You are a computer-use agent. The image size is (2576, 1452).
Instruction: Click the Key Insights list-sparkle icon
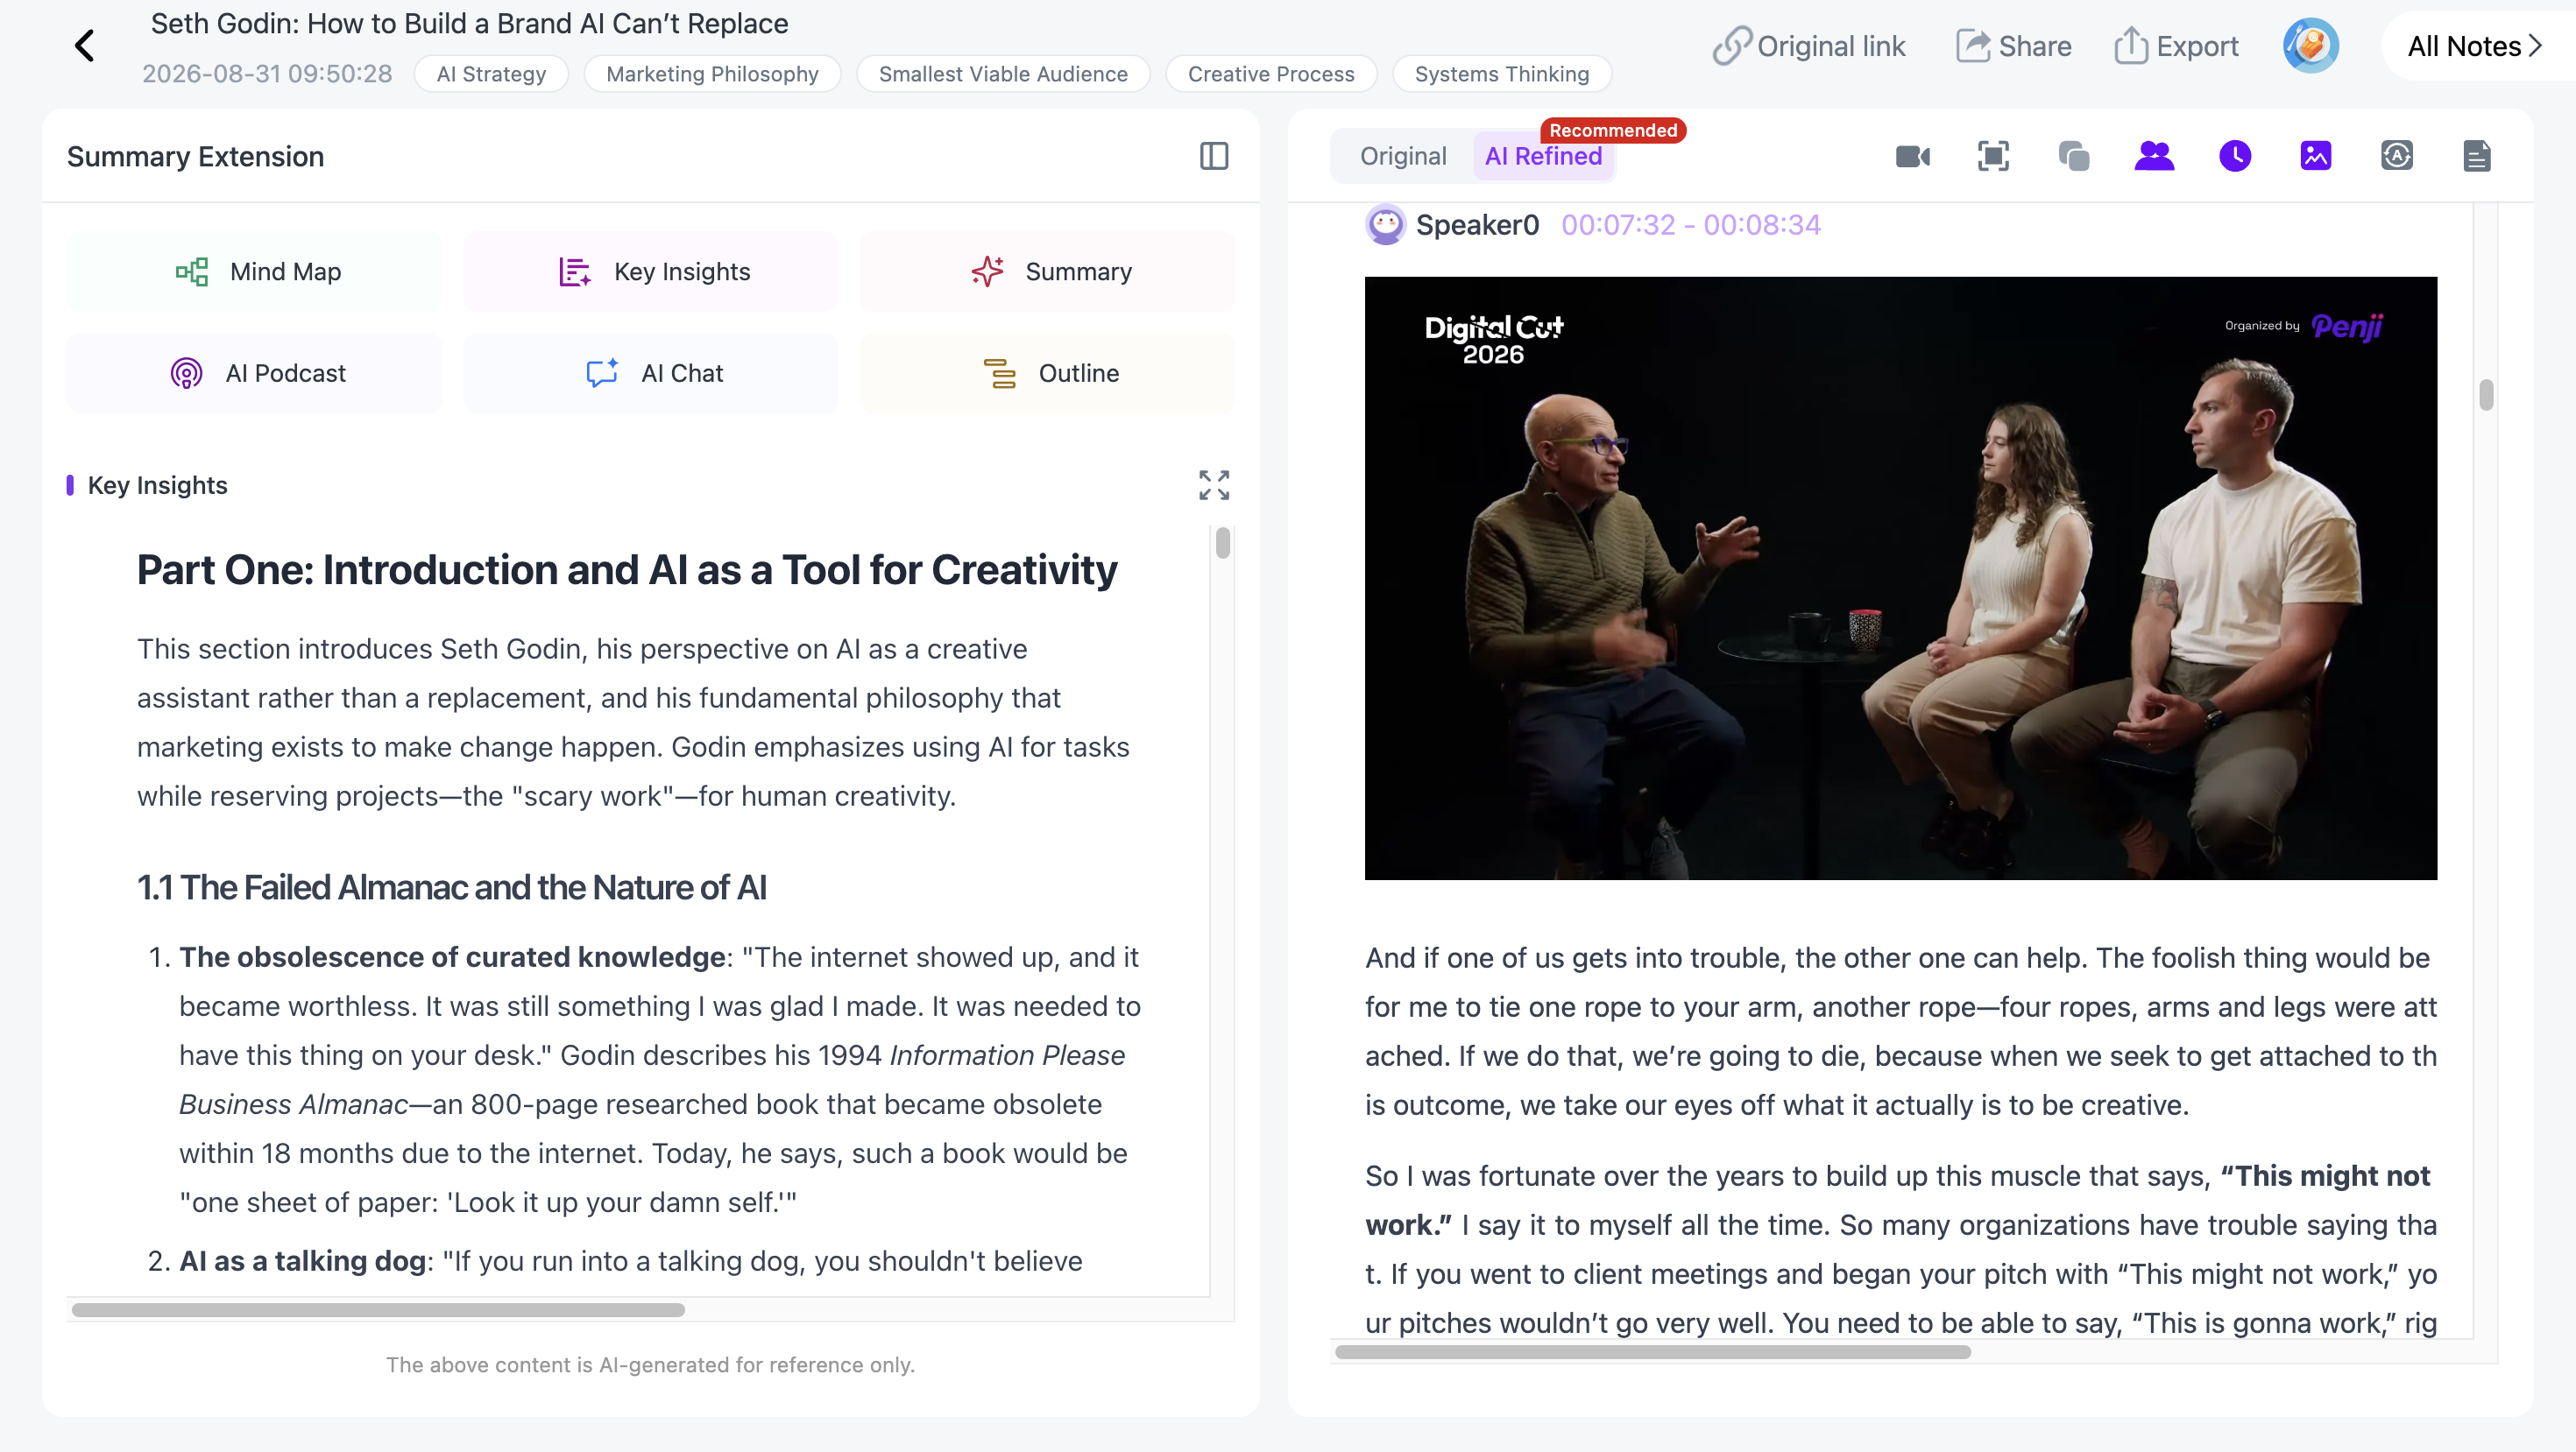click(x=574, y=271)
